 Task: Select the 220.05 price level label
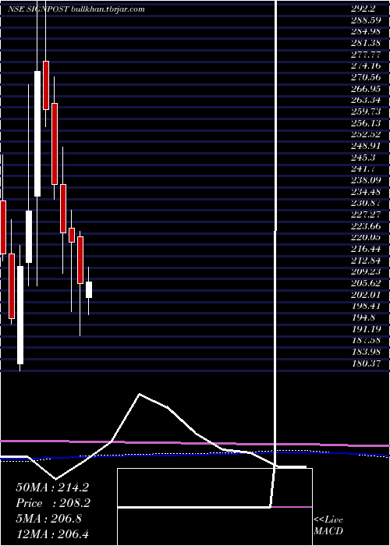point(366,238)
